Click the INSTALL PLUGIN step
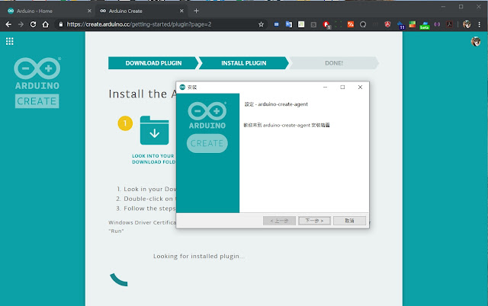Viewport: 488px width, 306px height. 244,63
